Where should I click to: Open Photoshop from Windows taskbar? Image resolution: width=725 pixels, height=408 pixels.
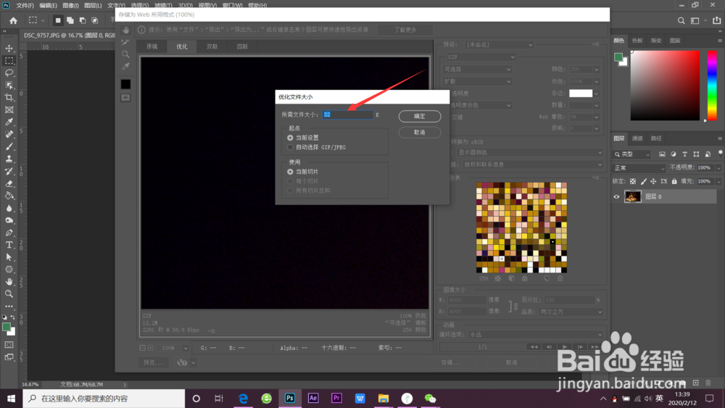tap(290, 399)
